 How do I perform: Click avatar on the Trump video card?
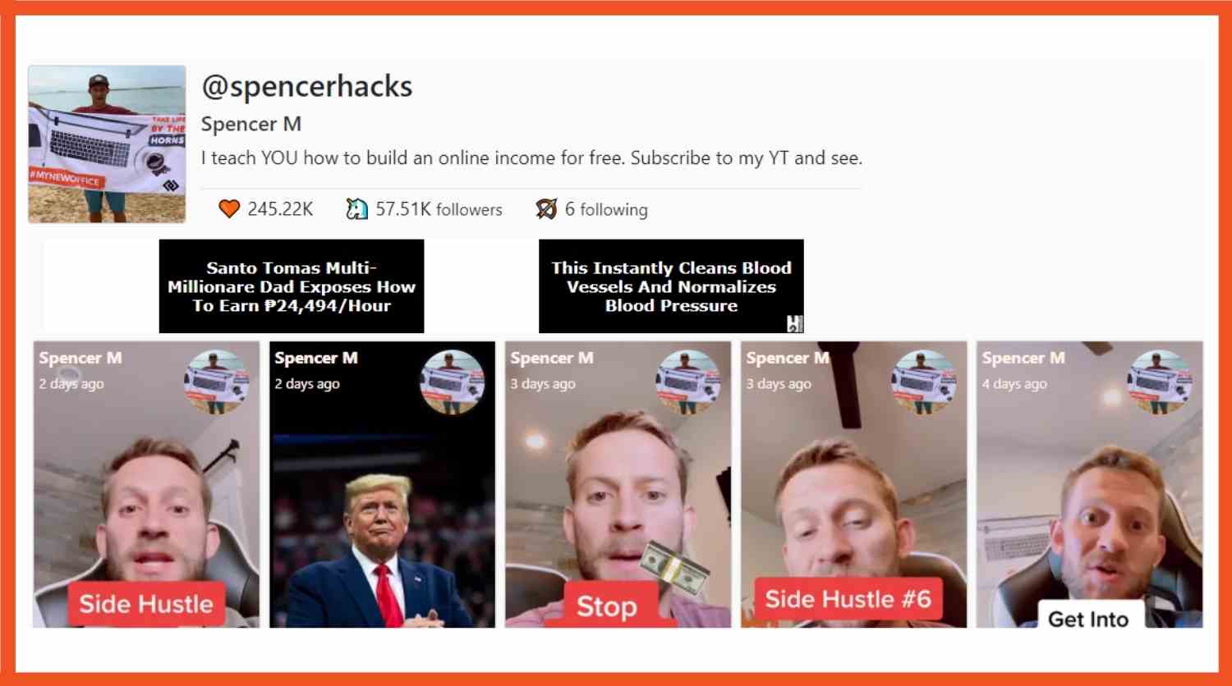452,382
